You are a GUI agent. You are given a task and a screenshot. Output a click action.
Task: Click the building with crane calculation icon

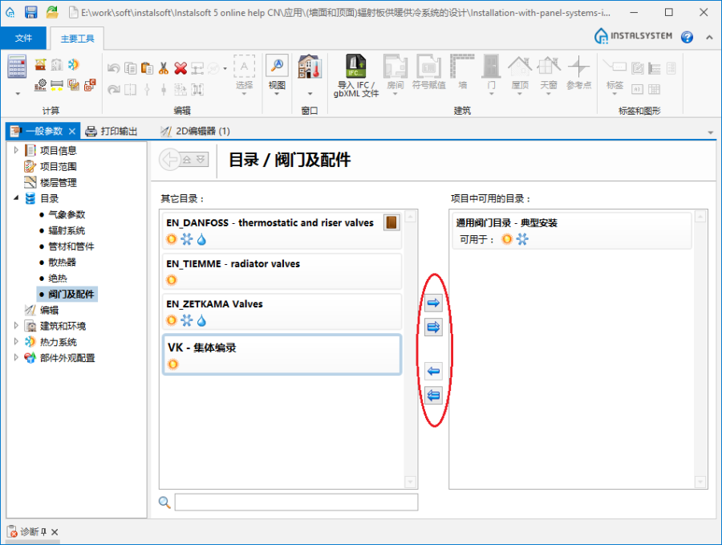tap(41, 65)
